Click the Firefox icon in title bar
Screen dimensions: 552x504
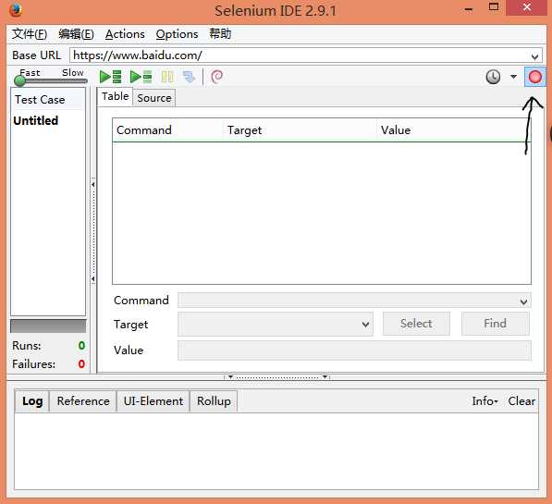pyautogui.click(x=16, y=10)
